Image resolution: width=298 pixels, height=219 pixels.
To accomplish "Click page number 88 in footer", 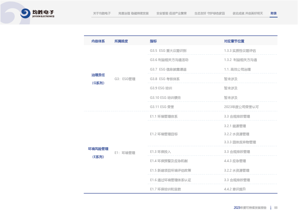I will point(276,208).
